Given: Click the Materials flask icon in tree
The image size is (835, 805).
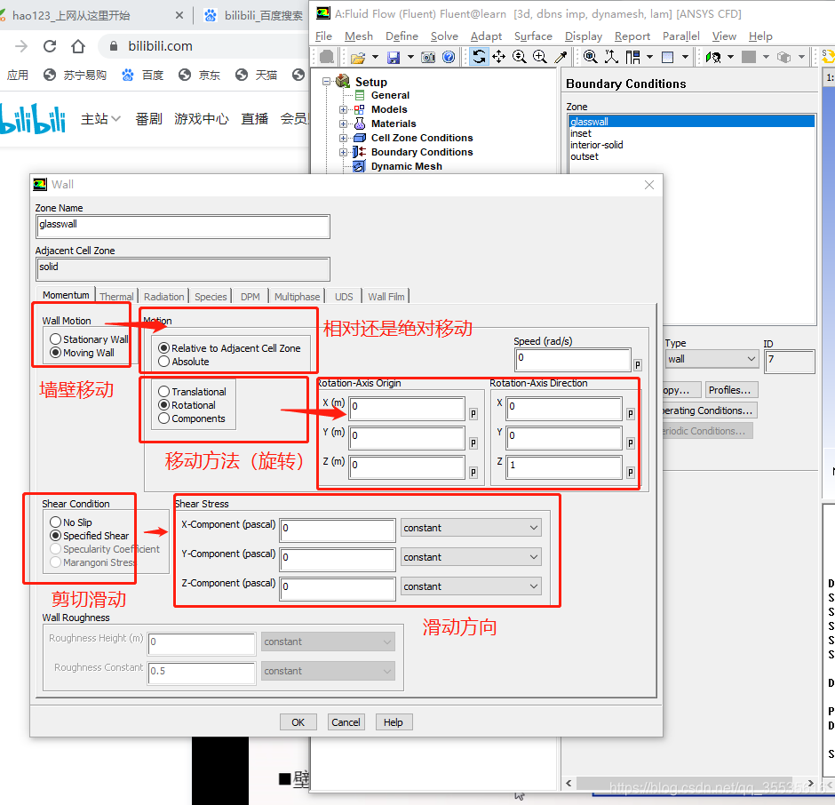Looking at the screenshot, I should [x=360, y=124].
